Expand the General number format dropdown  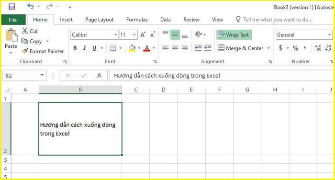click(x=329, y=34)
